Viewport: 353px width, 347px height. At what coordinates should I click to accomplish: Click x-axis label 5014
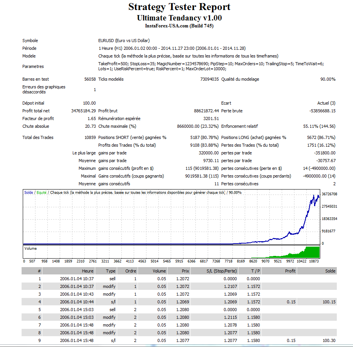click(x=155, y=261)
